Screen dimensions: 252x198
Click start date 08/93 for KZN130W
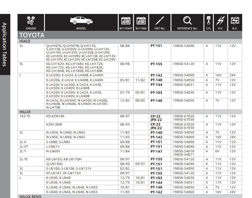[125, 124]
